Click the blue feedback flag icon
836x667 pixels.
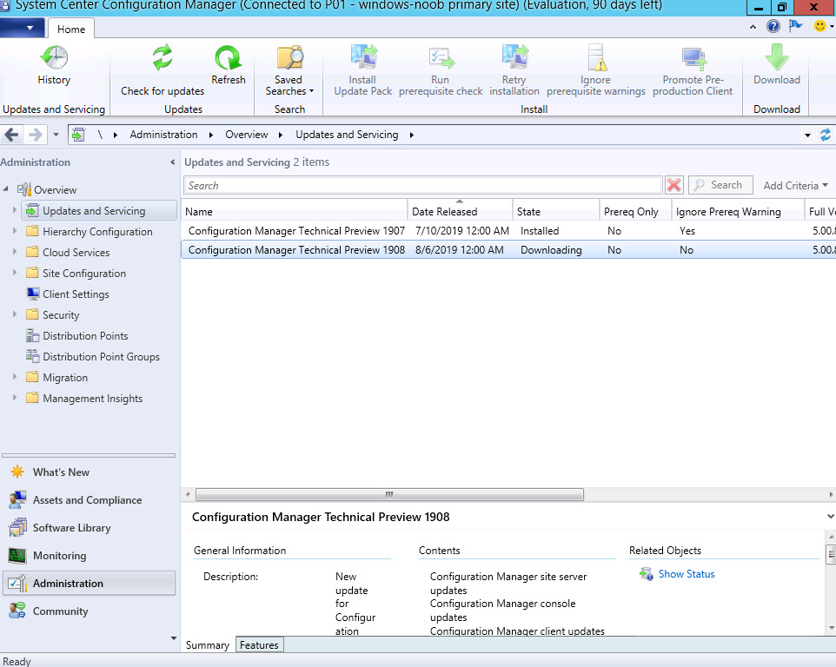pyautogui.click(x=795, y=25)
